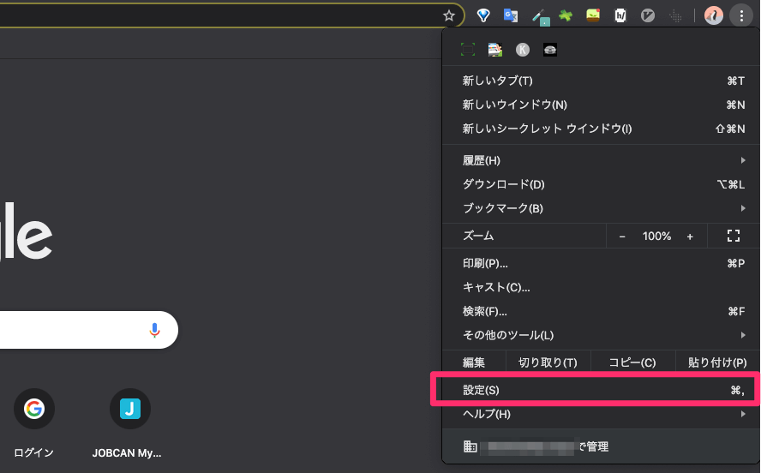
Task: Choose 印刷(P)... from the menu
Action: [601, 263]
